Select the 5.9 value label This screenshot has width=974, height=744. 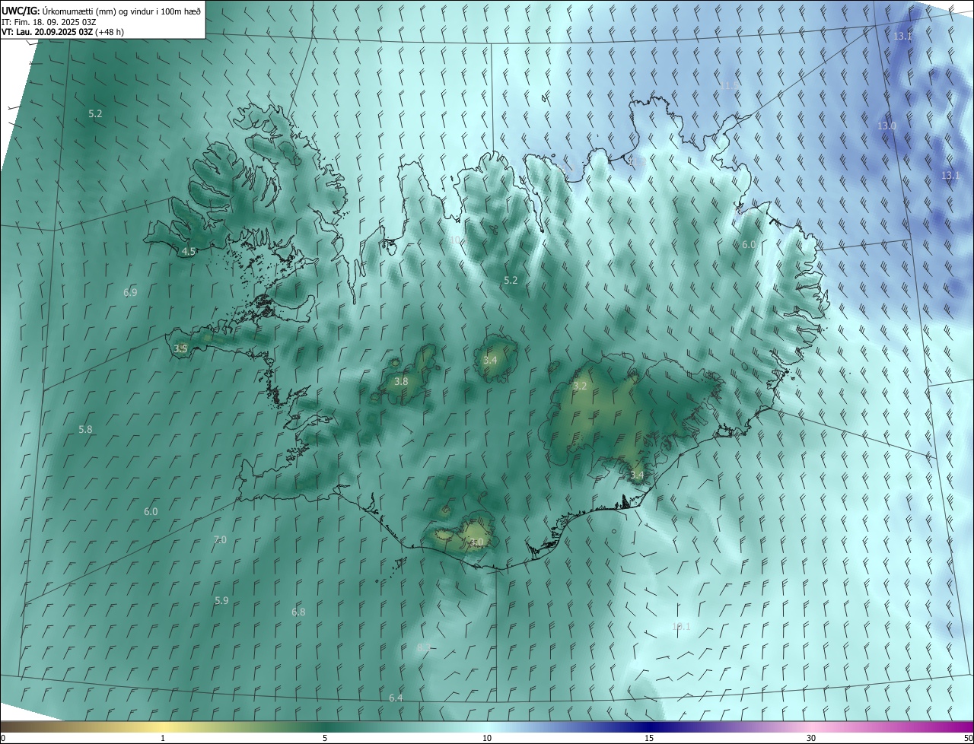pyautogui.click(x=221, y=600)
